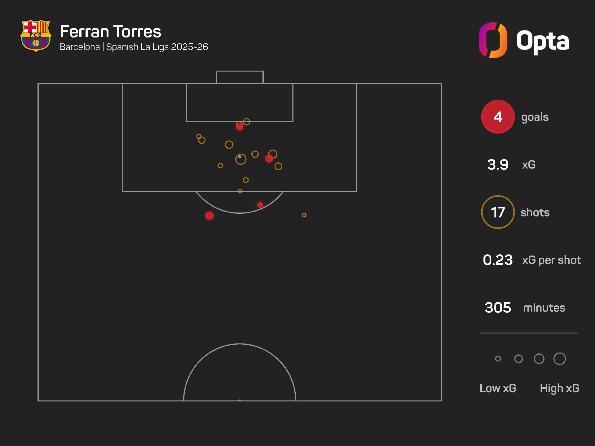Select the red goal marker inside the penalty arc
595x446 pixels.
click(260, 205)
